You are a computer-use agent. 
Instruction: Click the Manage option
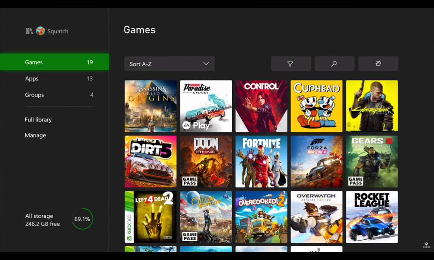(35, 135)
